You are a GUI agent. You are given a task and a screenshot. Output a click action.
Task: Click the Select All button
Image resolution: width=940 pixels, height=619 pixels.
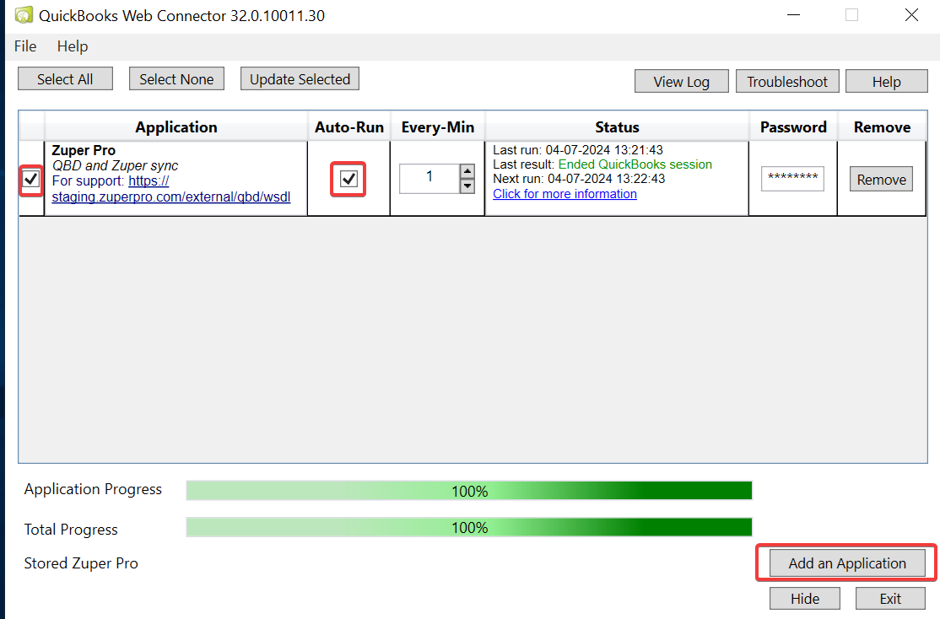(x=65, y=79)
